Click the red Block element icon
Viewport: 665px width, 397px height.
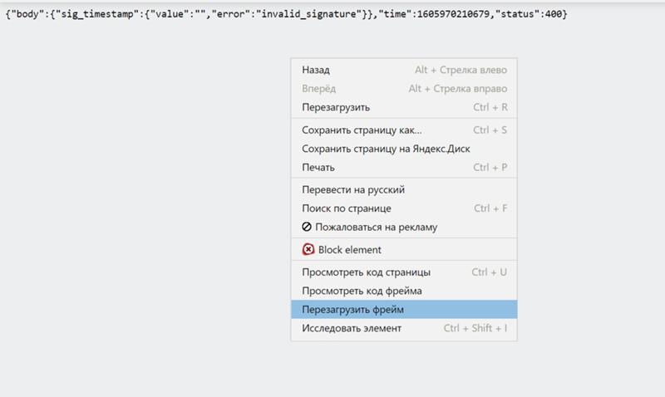[308, 249]
